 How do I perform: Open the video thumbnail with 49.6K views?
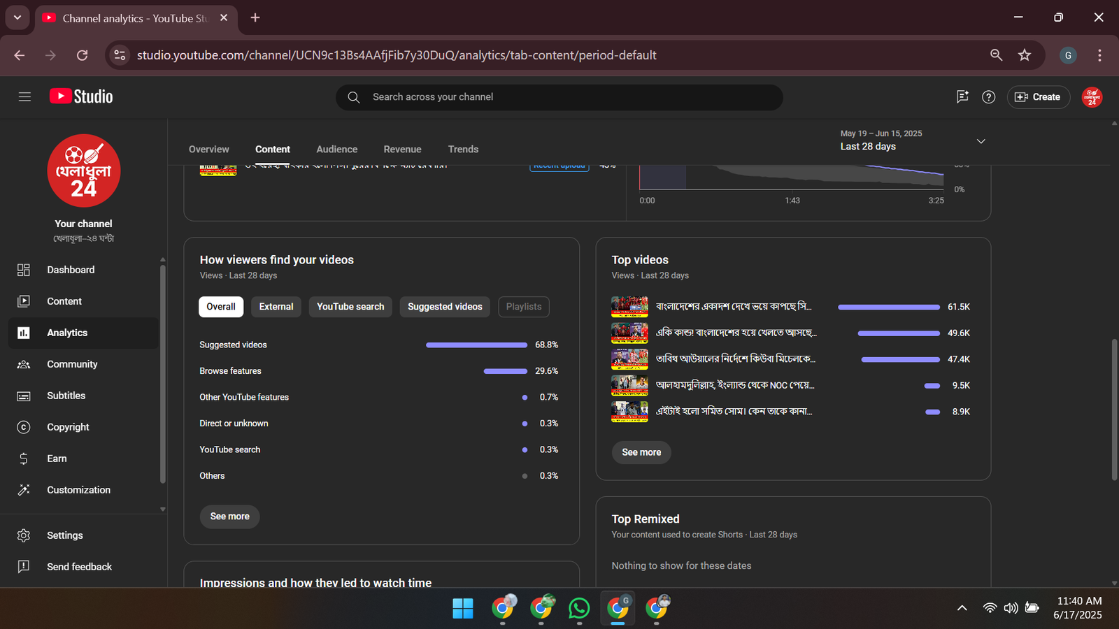[629, 333]
